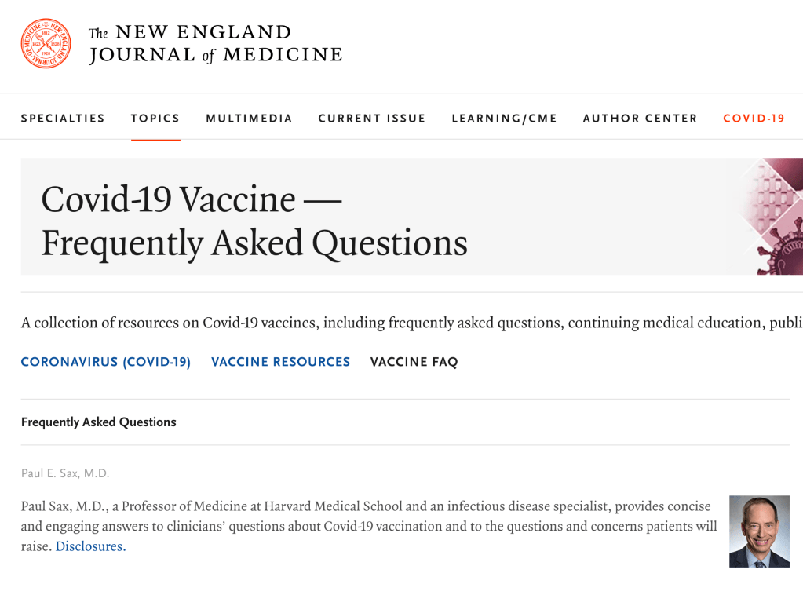Image resolution: width=803 pixels, height=595 pixels.
Task: Click the New England Journal of Medicine wordmark
Action: tap(215, 44)
